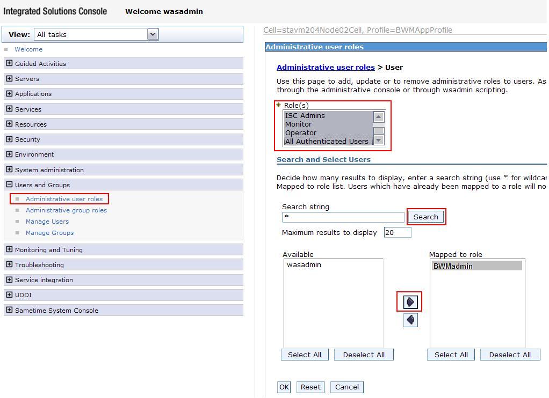Viewport: 549px width, 398px height.
Task: Open Administrative group roles
Action: pos(66,210)
